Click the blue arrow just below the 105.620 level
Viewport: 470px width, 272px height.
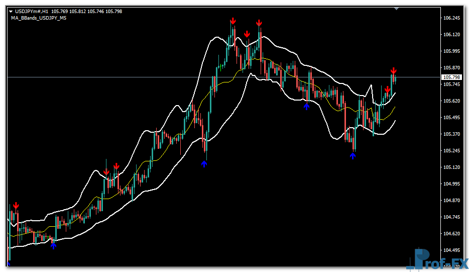pos(306,106)
